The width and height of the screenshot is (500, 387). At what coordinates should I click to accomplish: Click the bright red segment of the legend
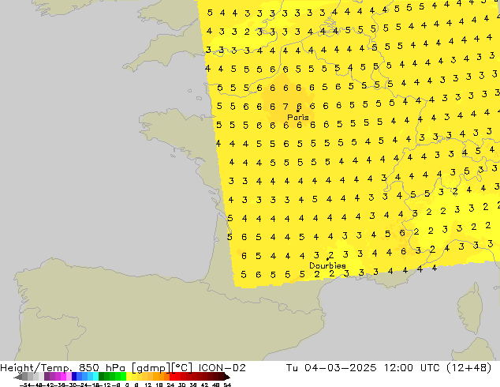[172, 377]
